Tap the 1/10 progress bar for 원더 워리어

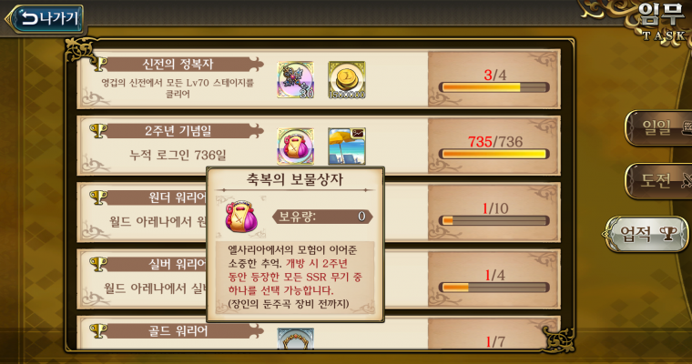494,220
